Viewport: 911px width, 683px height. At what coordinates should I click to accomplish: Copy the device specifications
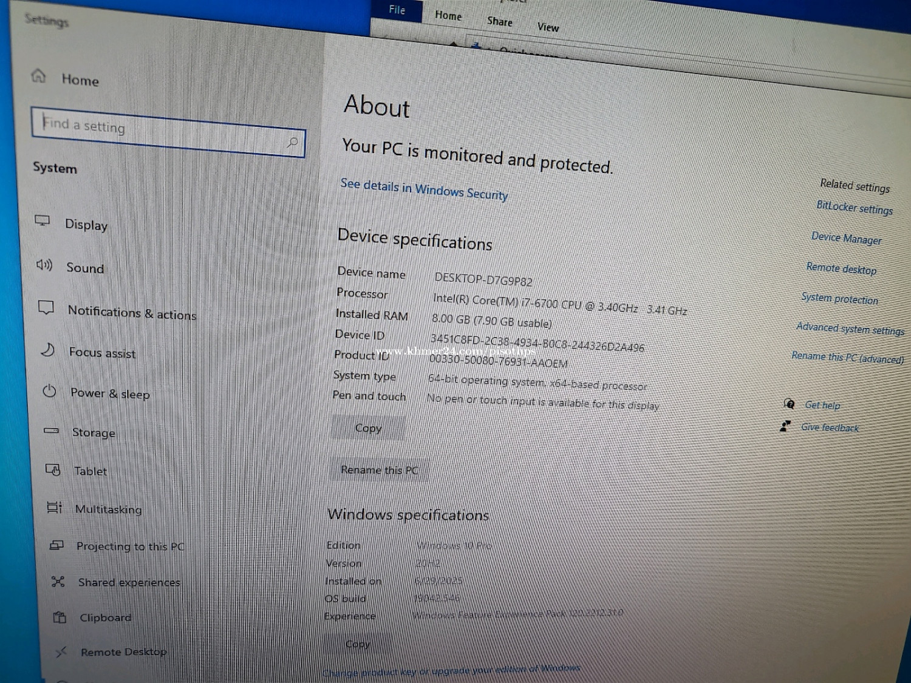pyautogui.click(x=368, y=428)
